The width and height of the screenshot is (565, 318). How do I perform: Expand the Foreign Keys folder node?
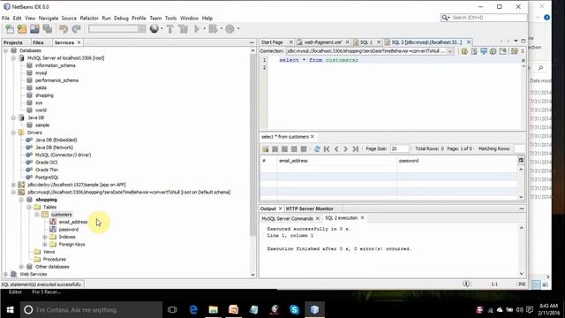pos(45,245)
